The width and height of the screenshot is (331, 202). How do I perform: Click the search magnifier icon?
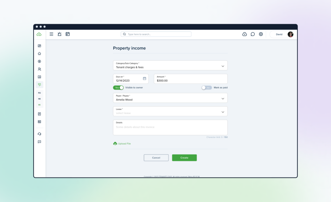(x=124, y=34)
